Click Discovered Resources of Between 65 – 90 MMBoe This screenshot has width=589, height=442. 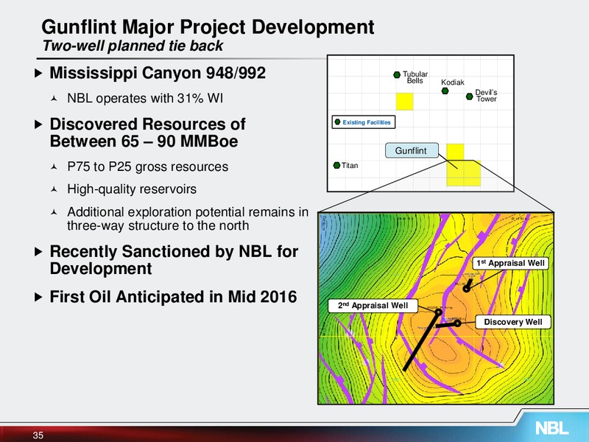tap(148, 133)
